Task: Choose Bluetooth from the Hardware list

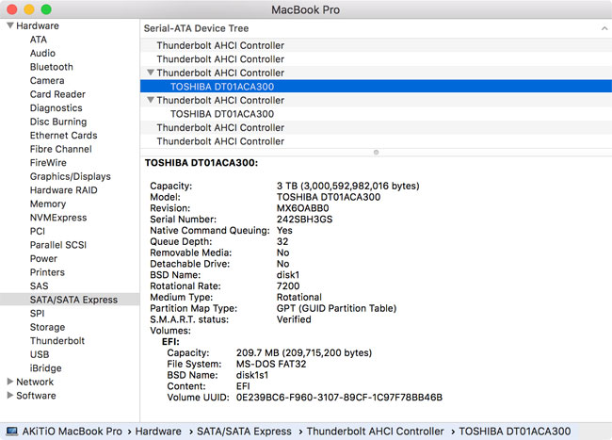Action: coord(51,67)
